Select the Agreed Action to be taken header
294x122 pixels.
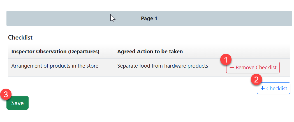pyautogui.click(x=150, y=52)
